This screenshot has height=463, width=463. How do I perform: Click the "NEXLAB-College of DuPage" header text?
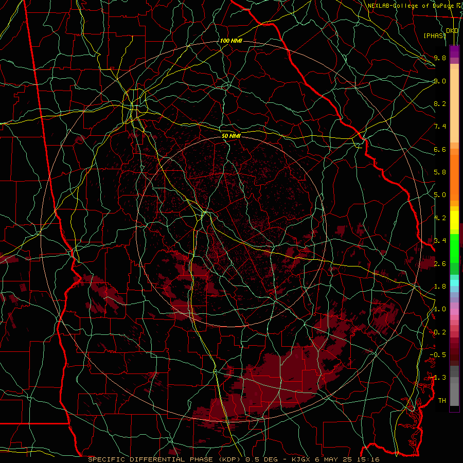point(411,6)
